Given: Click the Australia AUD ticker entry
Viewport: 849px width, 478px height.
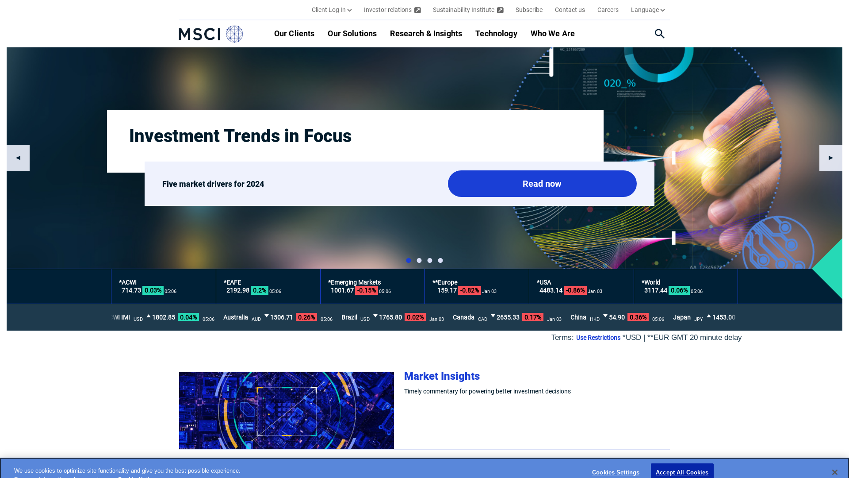Looking at the screenshot, I should [278, 317].
